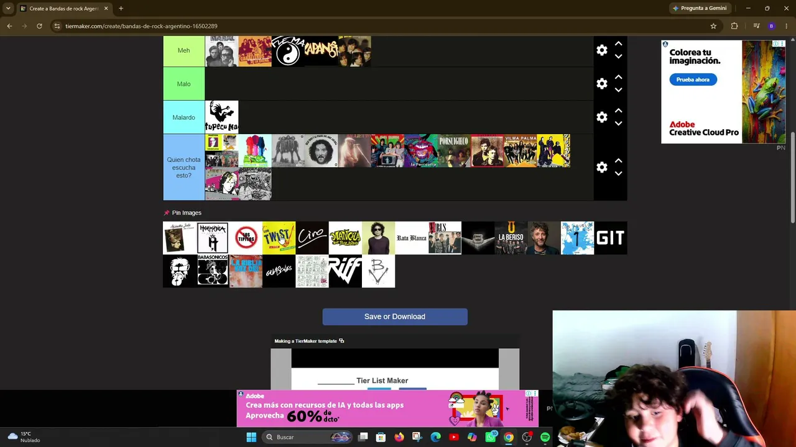Open settings gear for the Quien chota tier

coord(602,168)
